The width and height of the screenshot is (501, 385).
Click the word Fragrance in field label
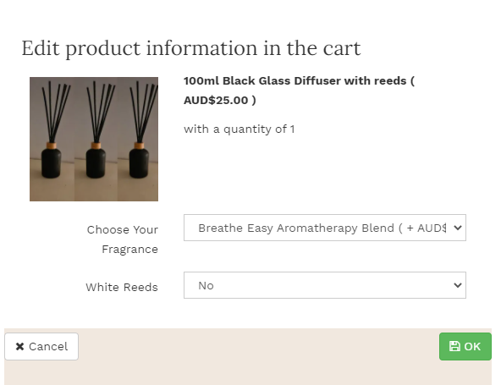coord(129,250)
